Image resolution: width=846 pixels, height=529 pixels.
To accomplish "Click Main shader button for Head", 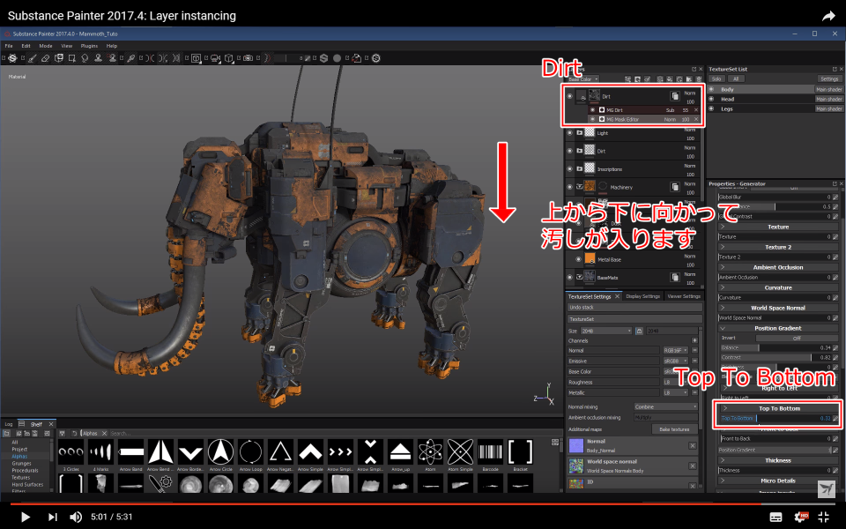I will (828, 100).
